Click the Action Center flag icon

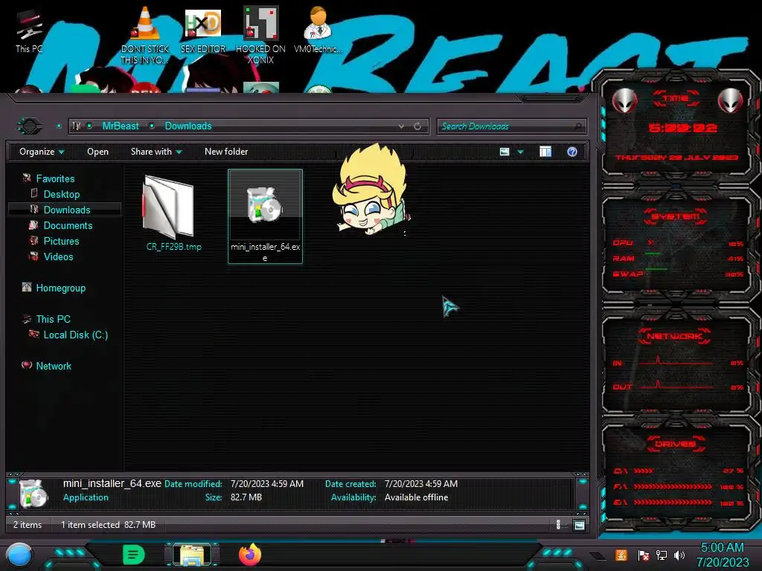643,555
